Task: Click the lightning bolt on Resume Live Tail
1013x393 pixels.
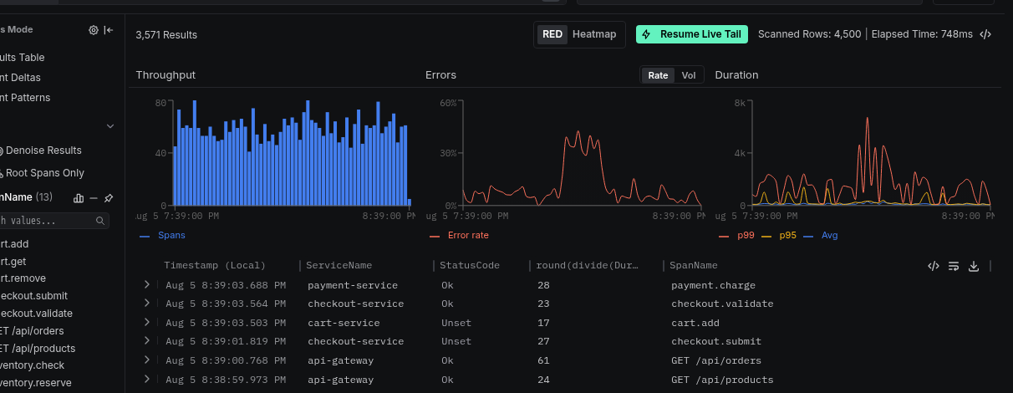Action: [x=646, y=34]
